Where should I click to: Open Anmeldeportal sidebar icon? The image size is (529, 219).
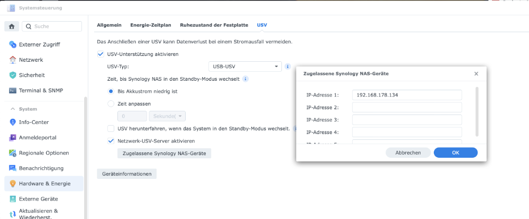click(13, 138)
